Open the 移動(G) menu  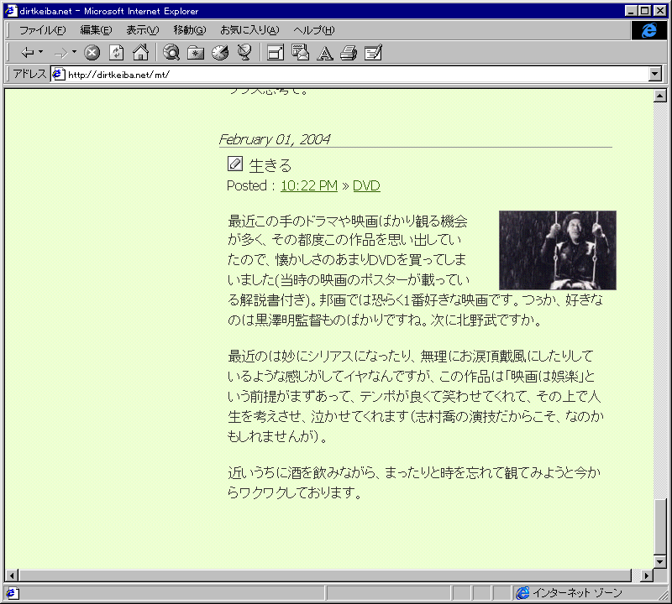coord(190,30)
